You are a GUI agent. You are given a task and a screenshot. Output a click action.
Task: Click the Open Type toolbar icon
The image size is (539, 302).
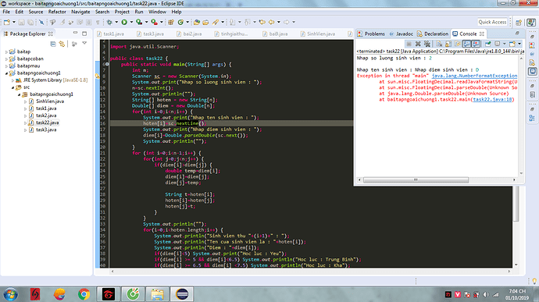click(196, 22)
